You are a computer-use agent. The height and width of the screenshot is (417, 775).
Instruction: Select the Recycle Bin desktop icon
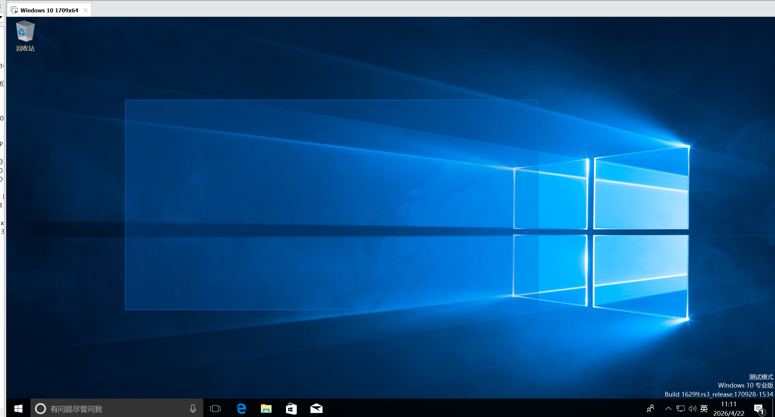25,36
